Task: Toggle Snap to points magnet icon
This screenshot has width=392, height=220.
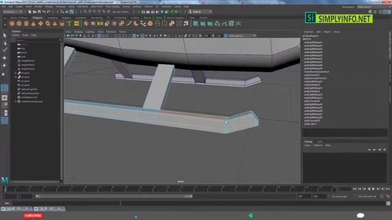Action: point(95,12)
